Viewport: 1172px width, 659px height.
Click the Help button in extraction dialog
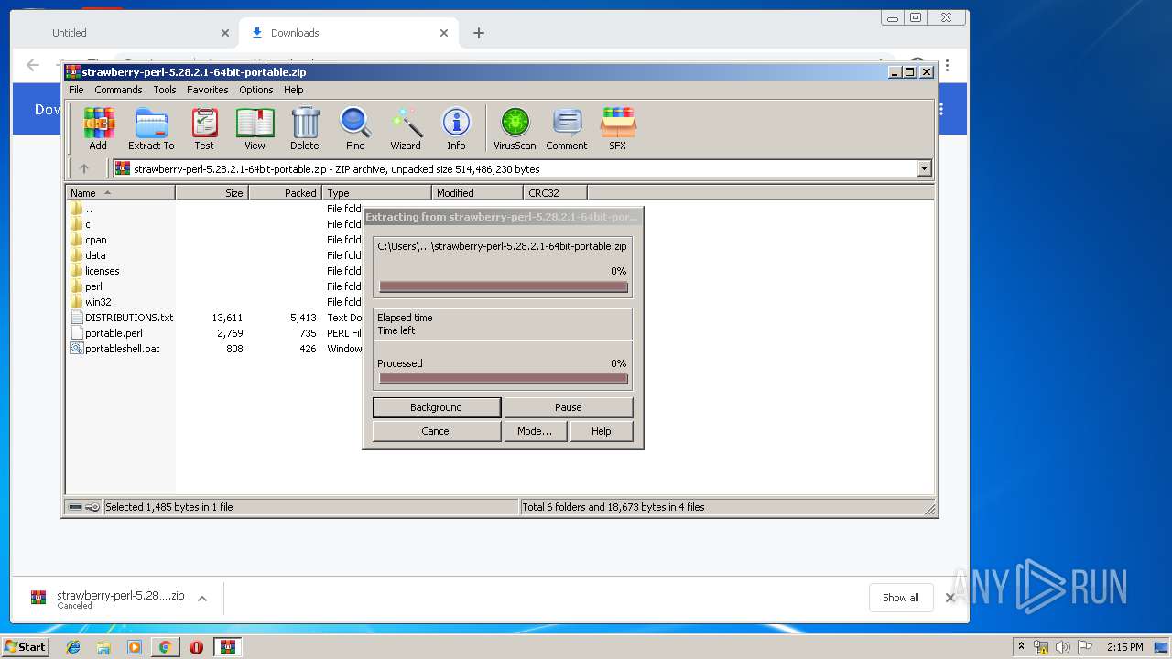click(602, 431)
